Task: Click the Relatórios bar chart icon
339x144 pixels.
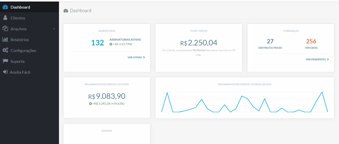Action: 5,39
